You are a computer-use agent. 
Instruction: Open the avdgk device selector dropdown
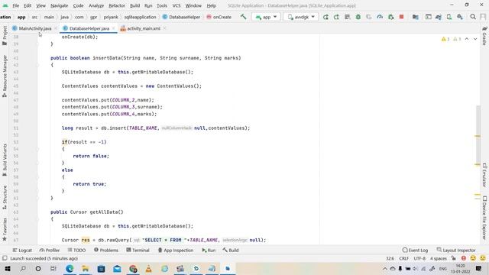[301, 17]
